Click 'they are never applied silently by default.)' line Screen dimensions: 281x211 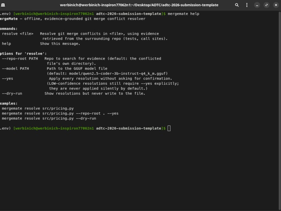98,88
